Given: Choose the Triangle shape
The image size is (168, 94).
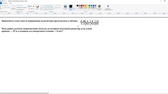Looking at the screenshot, I should click(52, 6).
